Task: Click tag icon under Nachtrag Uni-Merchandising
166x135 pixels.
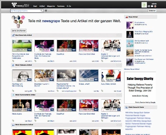Action: [x=13, y=91]
